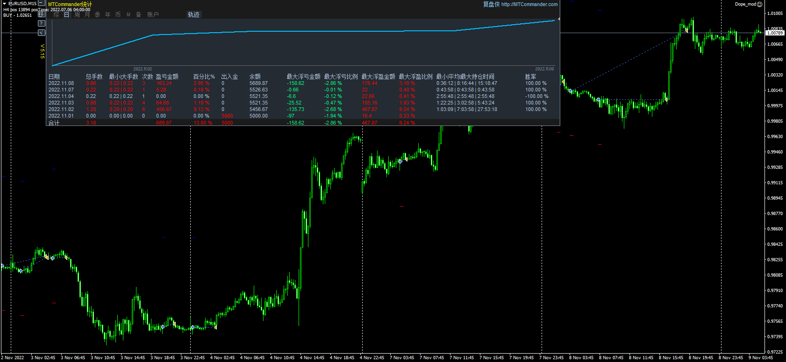The image size is (786, 362).
Task: Click the '盈亏金额' profit column header
Action: click(x=167, y=77)
